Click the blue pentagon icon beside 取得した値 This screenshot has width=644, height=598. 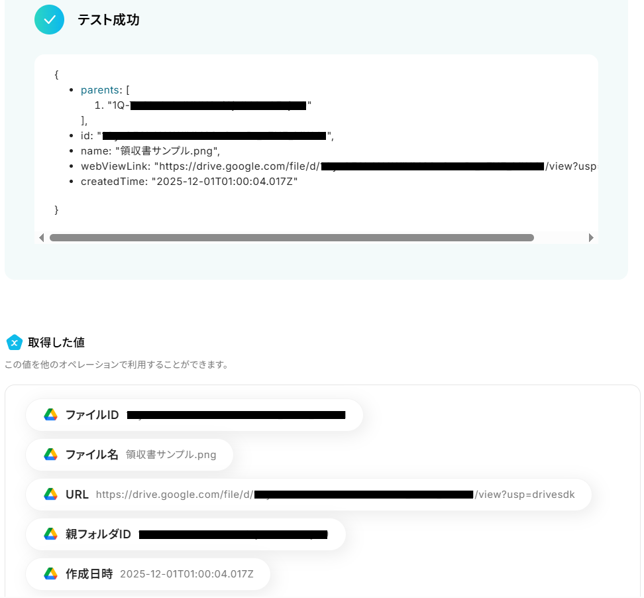(x=15, y=342)
